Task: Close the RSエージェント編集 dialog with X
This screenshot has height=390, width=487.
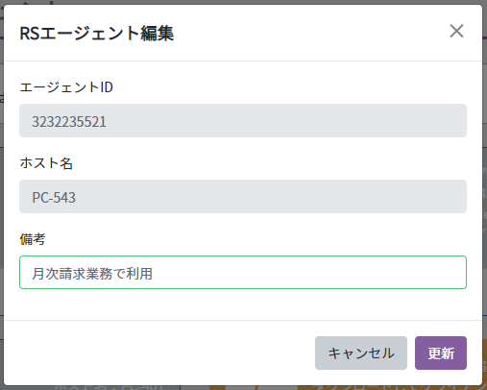Action: click(456, 31)
